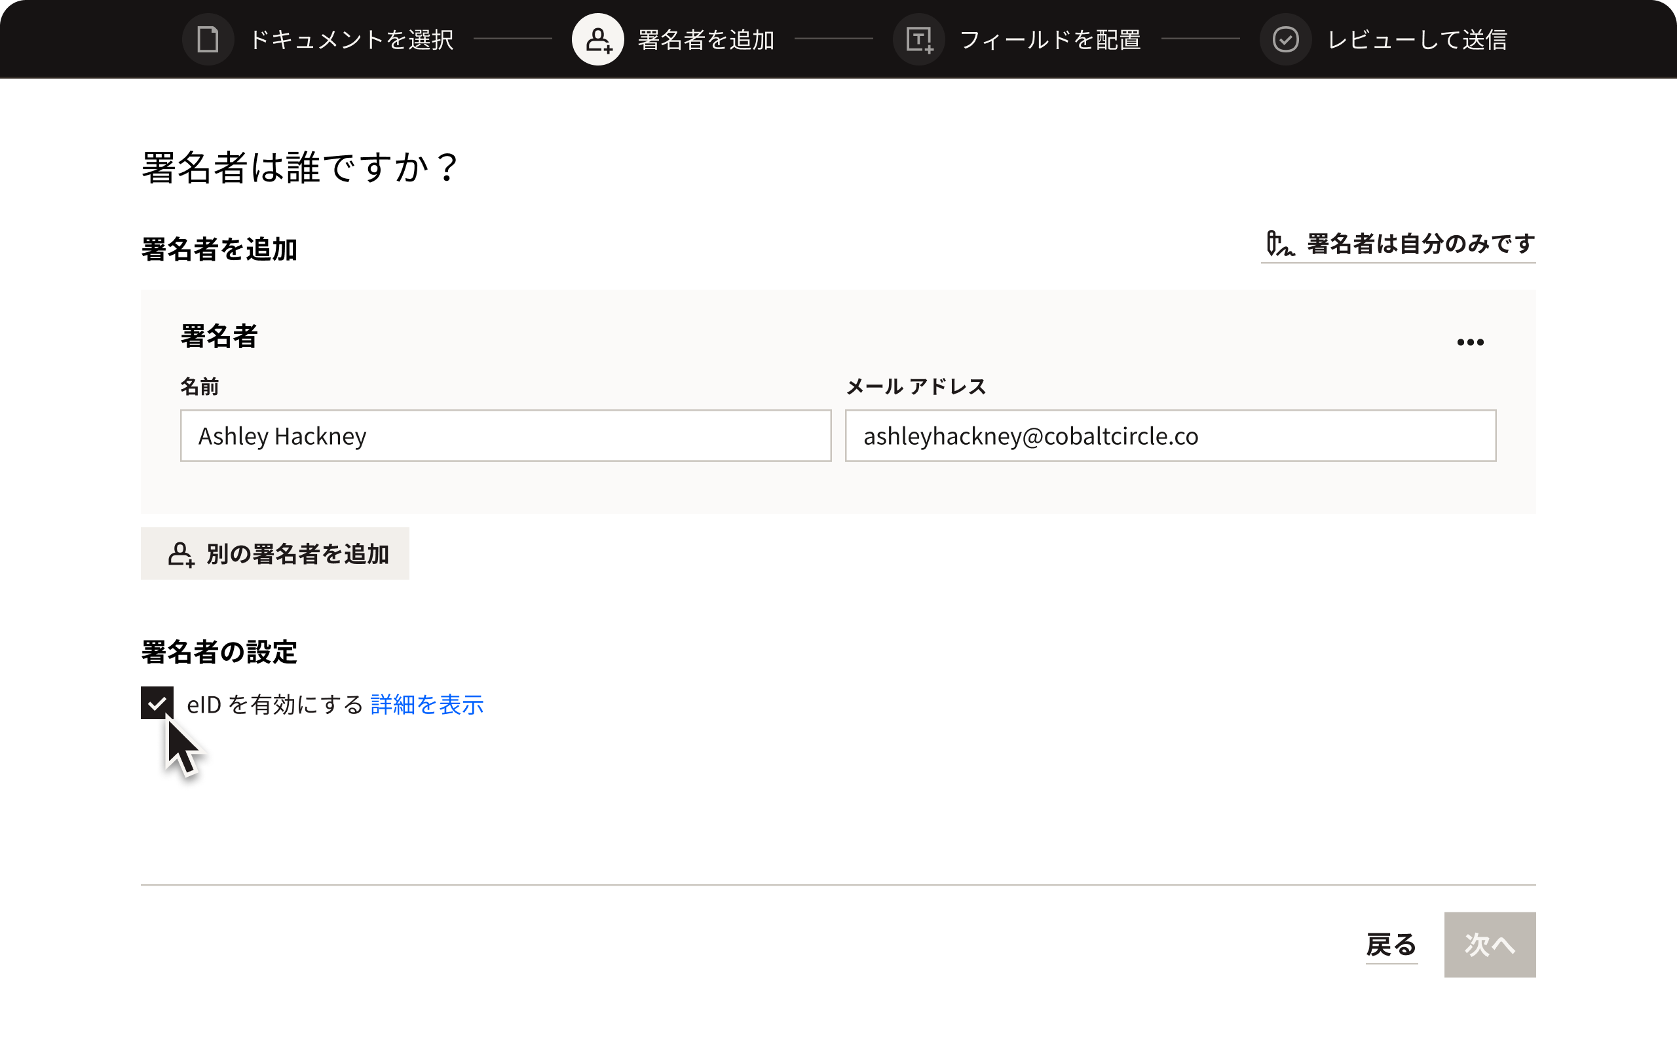The image size is (1677, 1048).
Task: Click the 署名者を追加 section heading
Action: point(219,249)
